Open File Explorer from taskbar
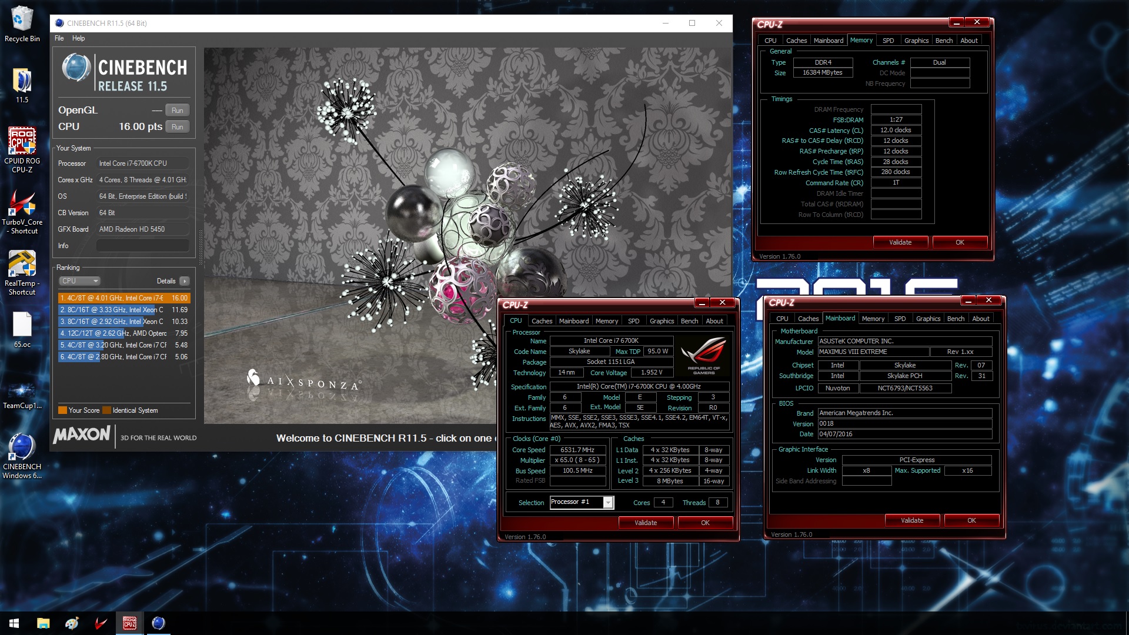Viewport: 1129px width, 635px height. click(x=43, y=623)
